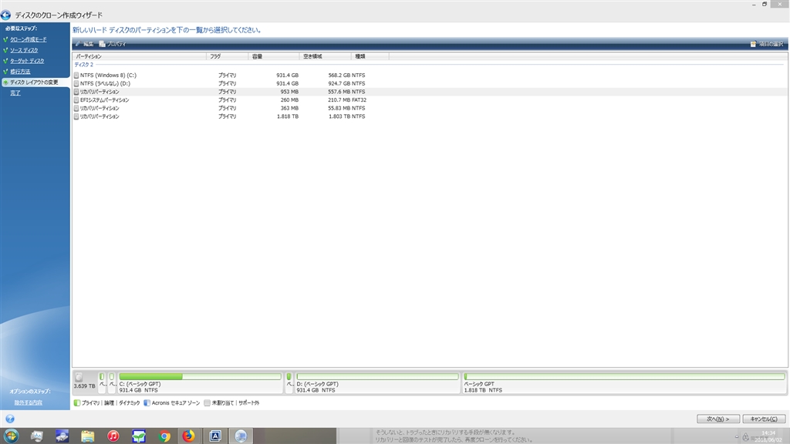Viewport: 790px width, 444px height.
Task: Open the iTunes taskbar icon
Action: point(113,436)
